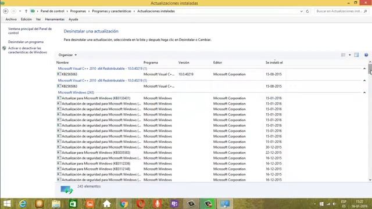Open the Ver menu
Viewport: 372px width, 209px height.
(x=38, y=19)
